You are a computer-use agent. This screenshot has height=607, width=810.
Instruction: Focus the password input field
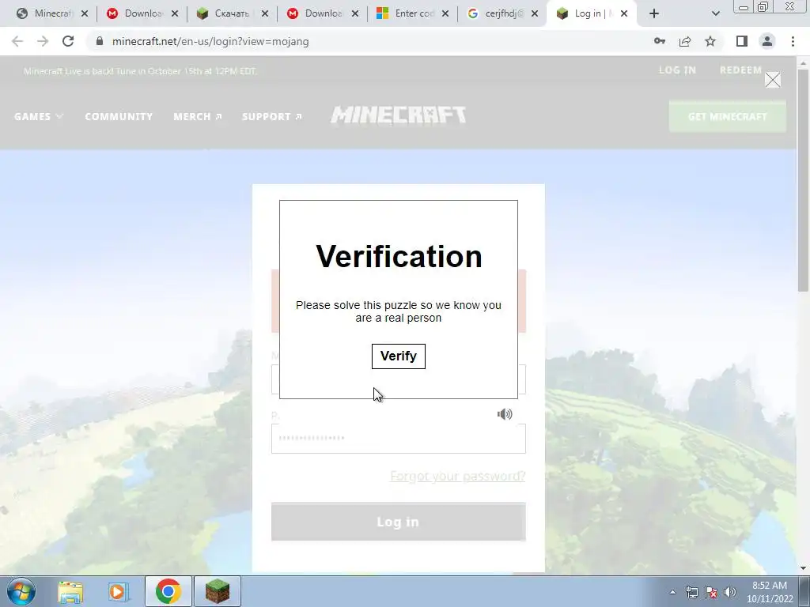point(399,438)
